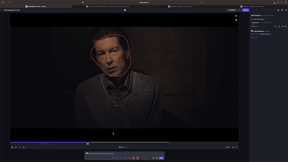
Task: Open a new Safari tab
Action: (x=282, y=3)
